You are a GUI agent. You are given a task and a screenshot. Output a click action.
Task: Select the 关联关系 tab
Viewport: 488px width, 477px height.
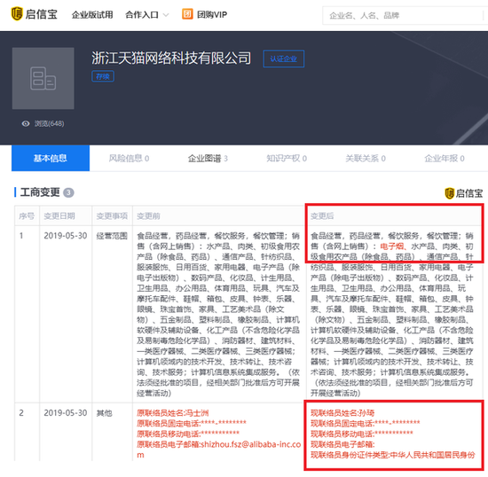366,159
